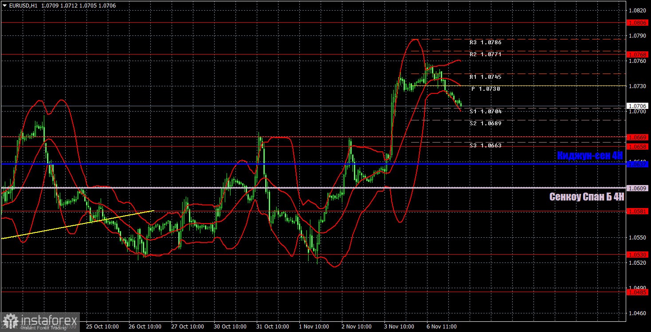The image size is (651, 332).
Task: Click the 1.0700 price scale value
Action: coord(638,112)
